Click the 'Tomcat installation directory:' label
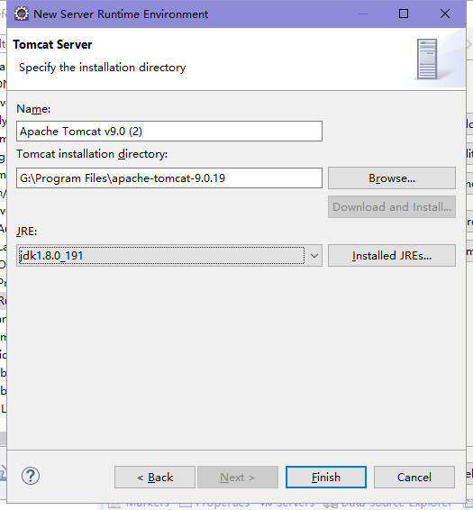The width and height of the screenshot is (473, 510). click(x=92, y=154)
